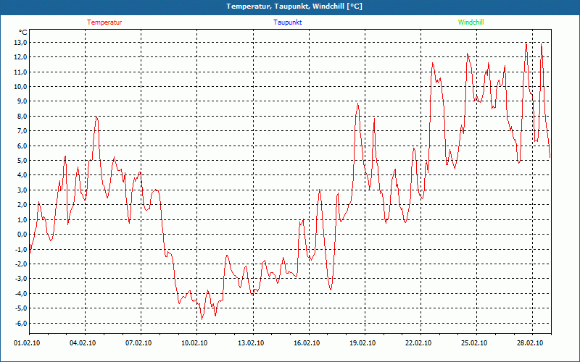Click the -2,0 y-axis value
Image resolution: width=580 pixels, height=362 pixels.
pyautogui.click(x=21, y=264)
